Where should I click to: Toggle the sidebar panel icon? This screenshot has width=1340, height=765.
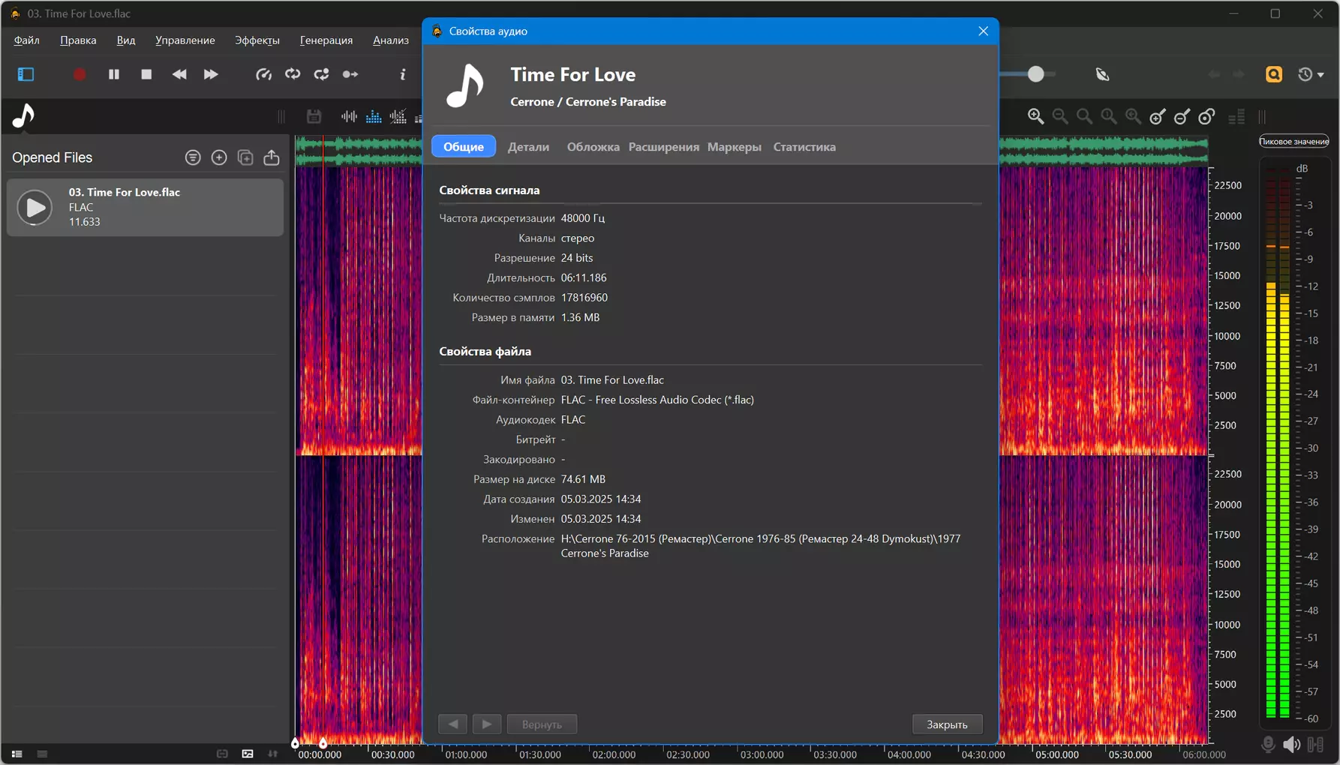pos(26,74)
